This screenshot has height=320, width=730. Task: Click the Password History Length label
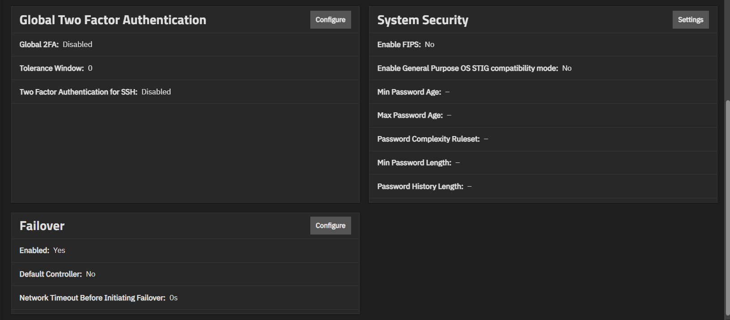tap(420, 186)
